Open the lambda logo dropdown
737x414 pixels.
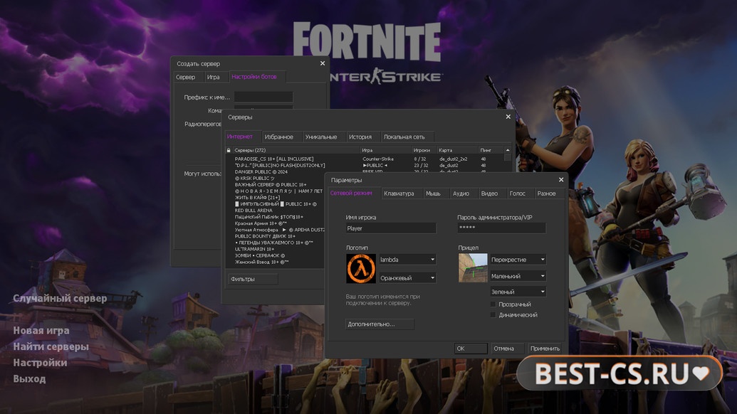coord(407,260)
